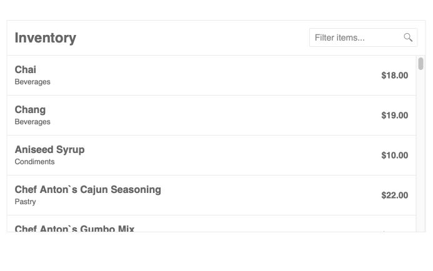Click the vertical scrollbar thumb
This screenshot has width=433, height=271.
click(421, 64)
